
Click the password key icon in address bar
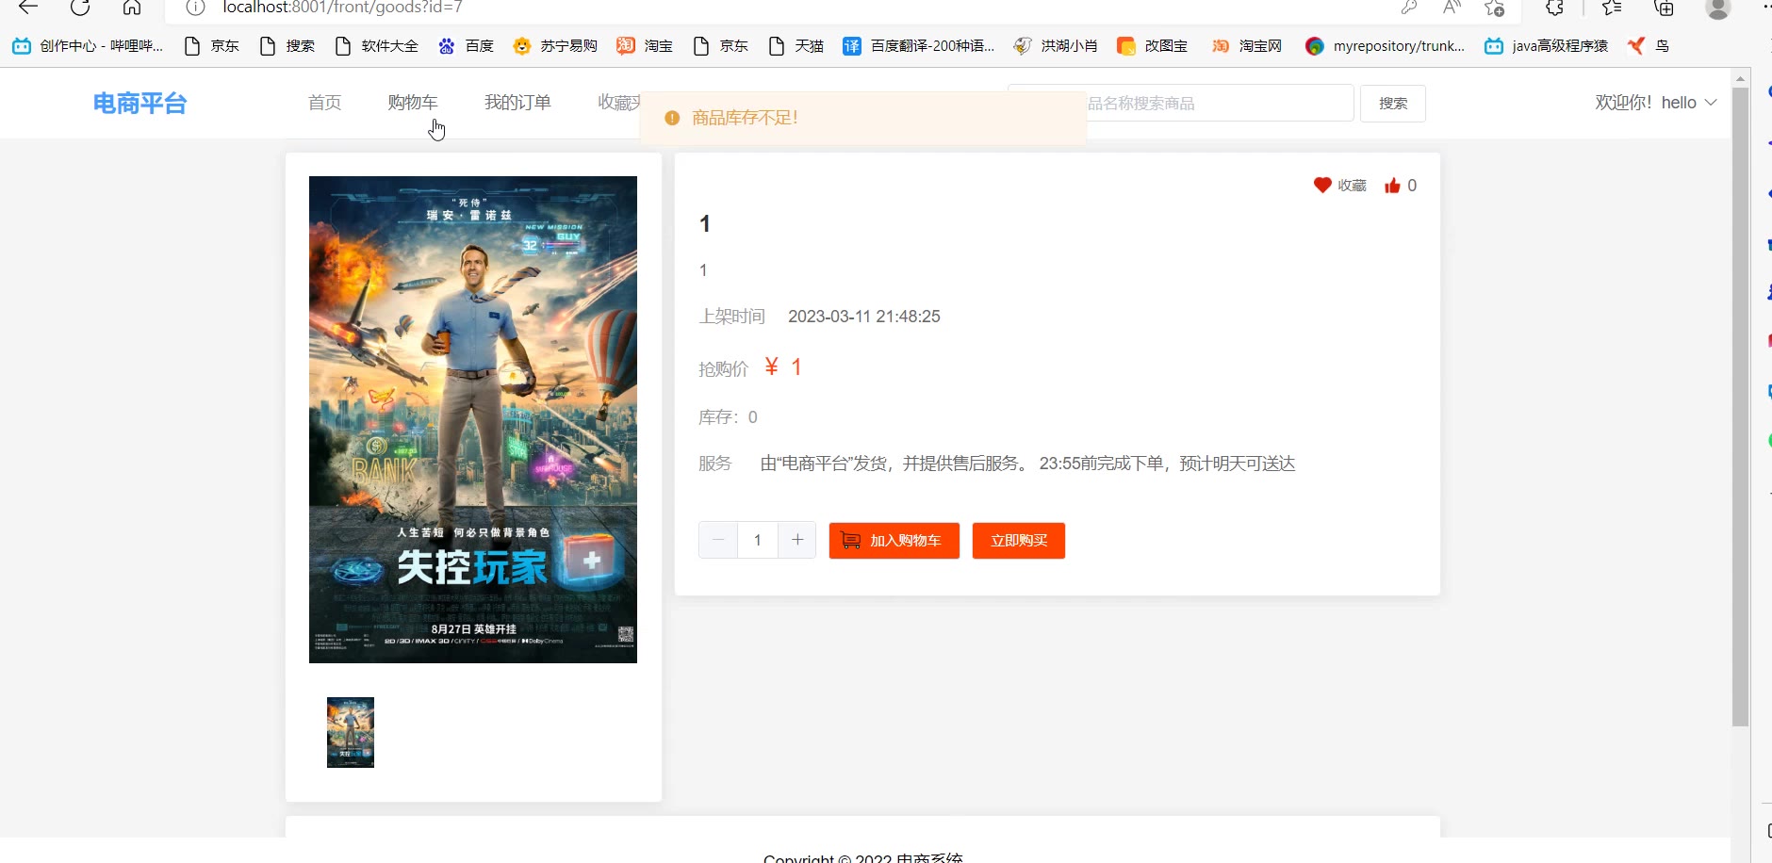point(1409,8)
